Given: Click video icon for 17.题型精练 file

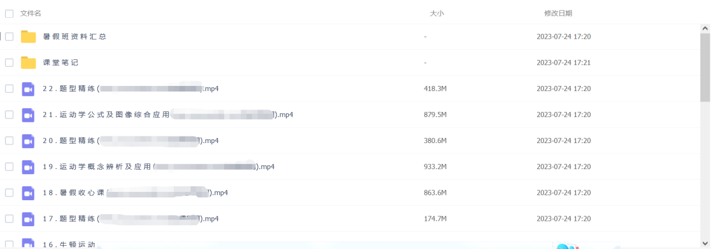Looking at the screenshot, I should 28,219.
